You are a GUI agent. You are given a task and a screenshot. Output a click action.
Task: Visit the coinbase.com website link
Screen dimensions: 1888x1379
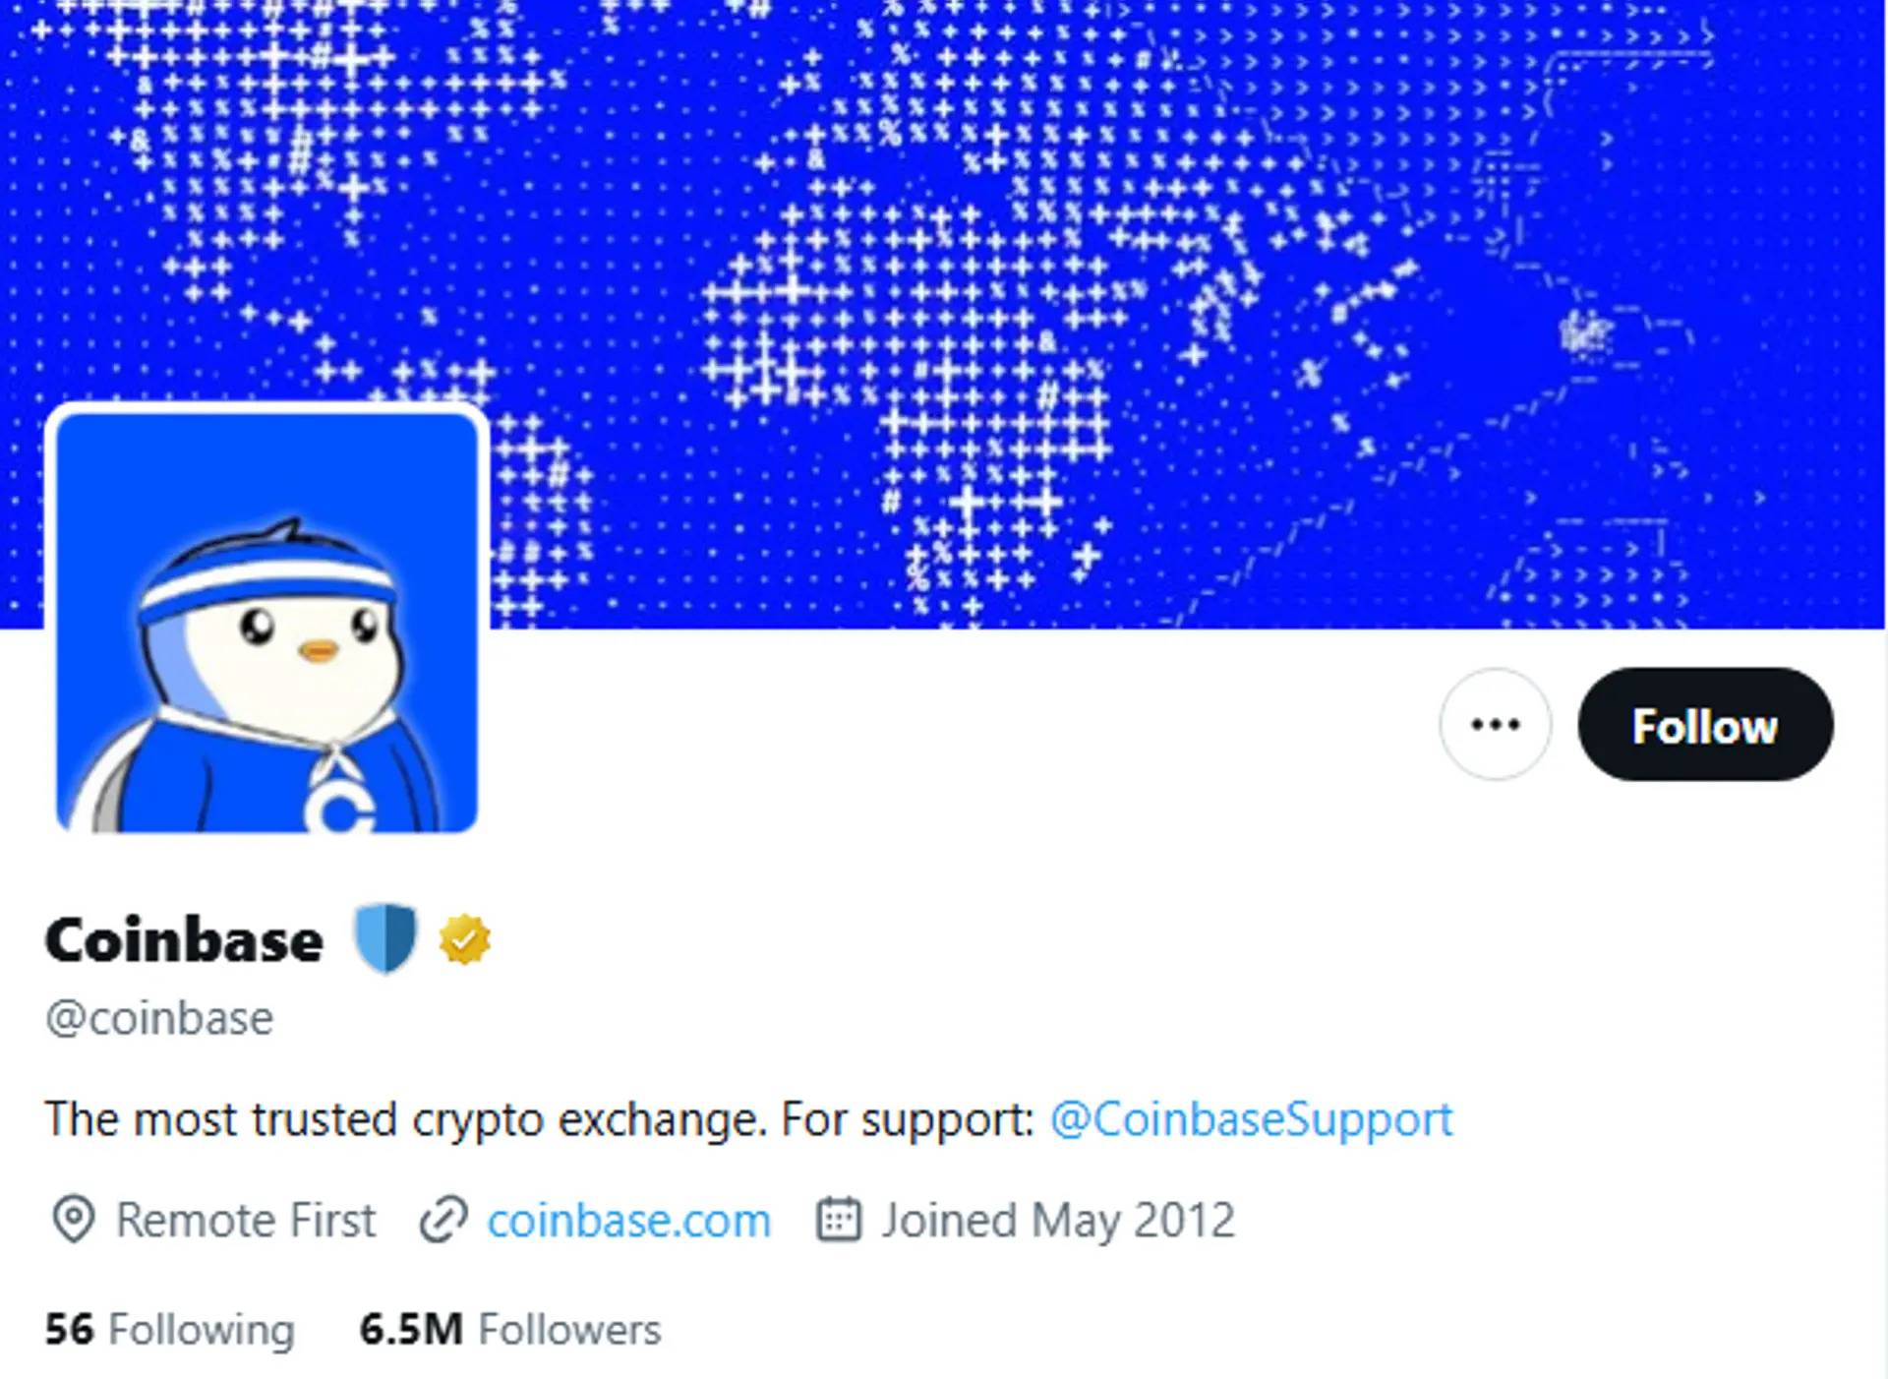click(x=628, y=1221)
